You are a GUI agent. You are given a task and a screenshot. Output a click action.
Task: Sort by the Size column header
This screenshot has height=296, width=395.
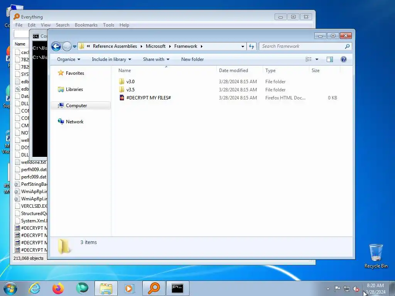[x=324, y=71]
